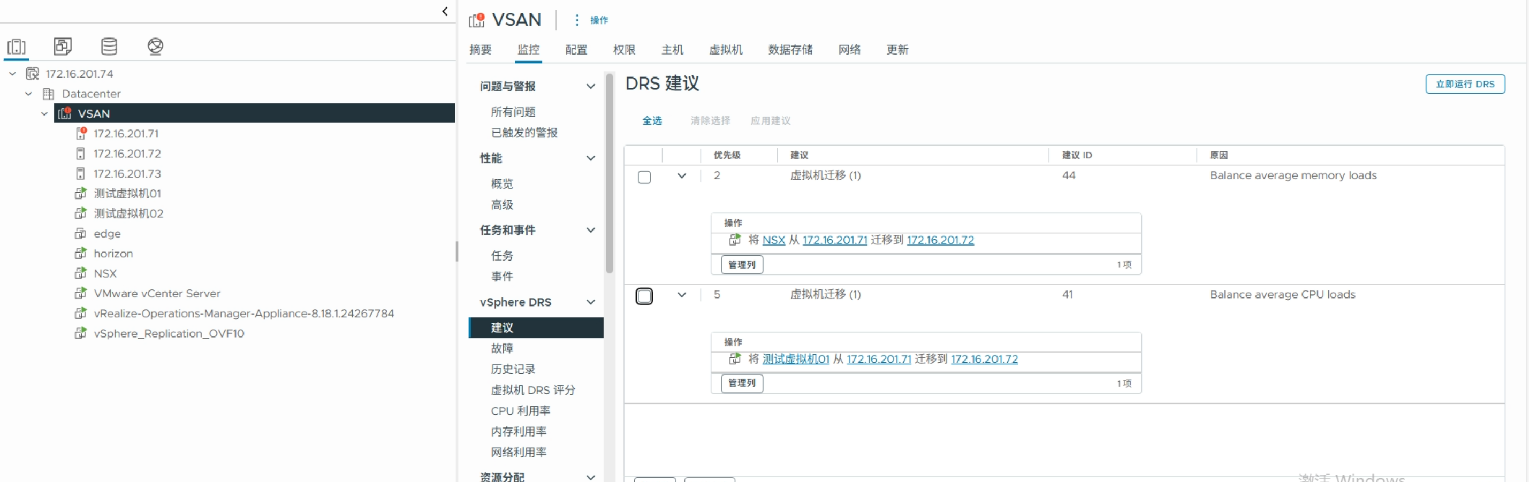Viewport: 1530px width, 482px height.
Task: Open 故障 under vSphere DRS
Action: [x=502, y=348]
